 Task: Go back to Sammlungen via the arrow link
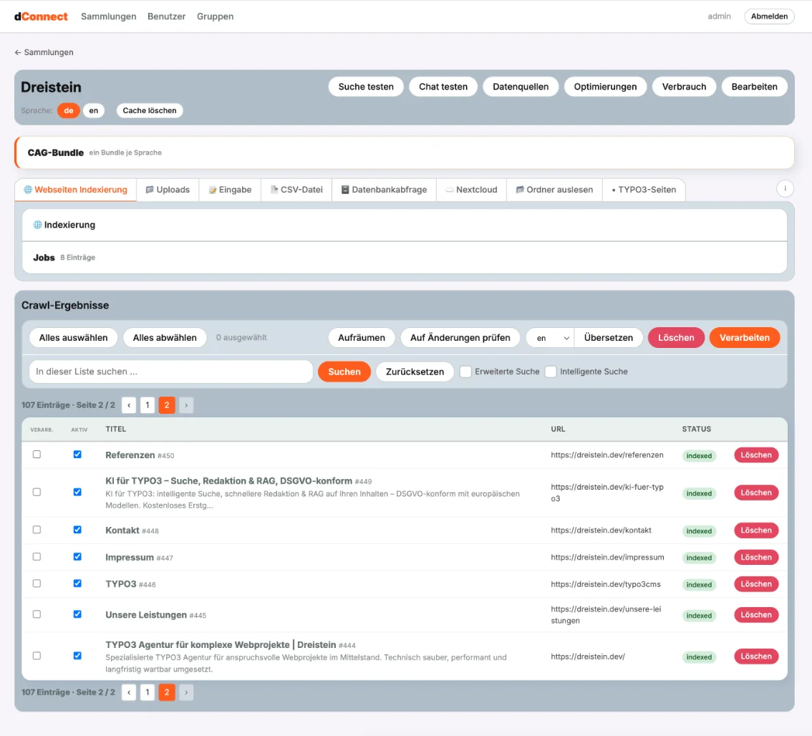tap(44, 52)
